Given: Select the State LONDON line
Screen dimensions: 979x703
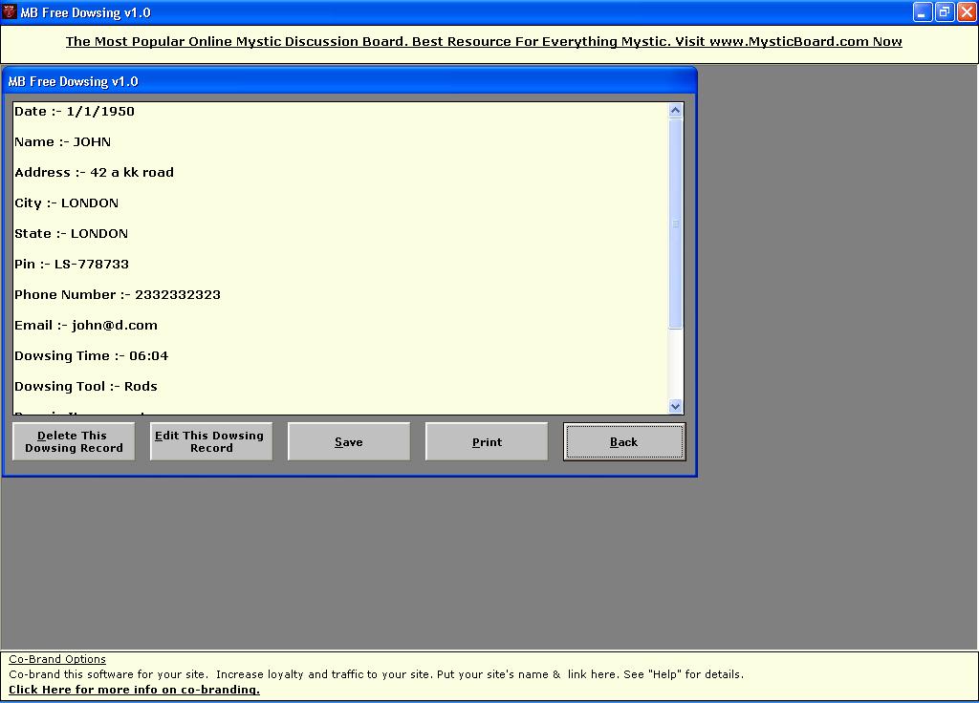Looking at the screenshot, I should pyautogui.click(x=71, y=234).
